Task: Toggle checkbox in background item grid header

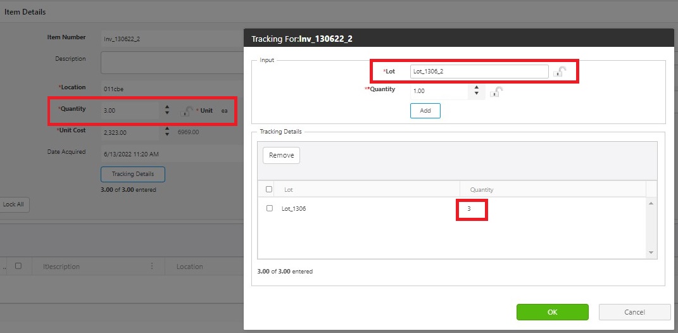Action: (18, 267)
